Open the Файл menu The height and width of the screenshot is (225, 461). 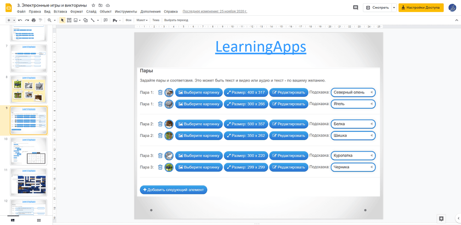click(21, 12)
